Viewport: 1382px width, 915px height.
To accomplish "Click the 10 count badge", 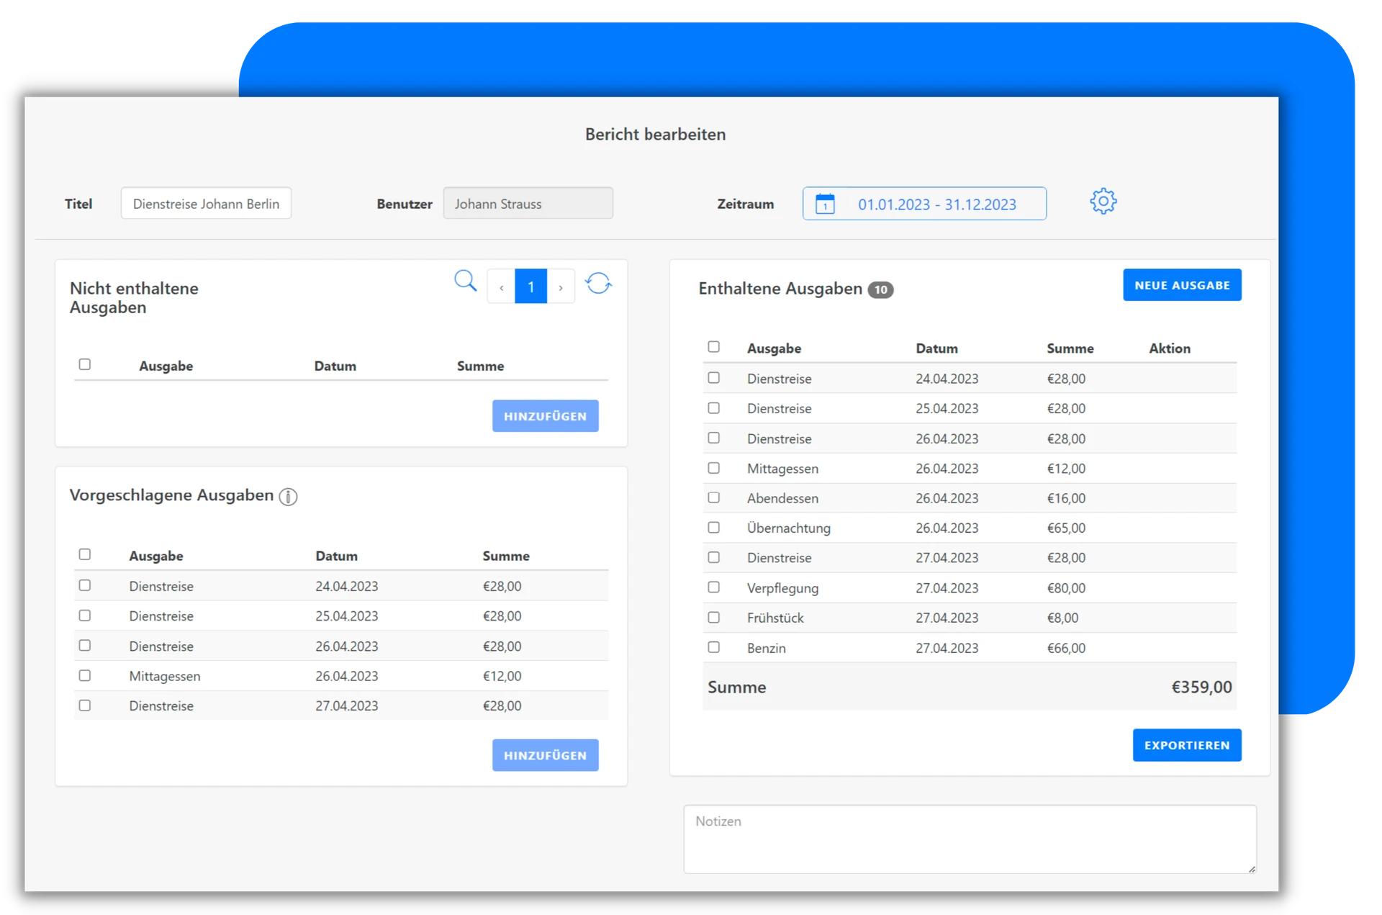I will (880, 289).
